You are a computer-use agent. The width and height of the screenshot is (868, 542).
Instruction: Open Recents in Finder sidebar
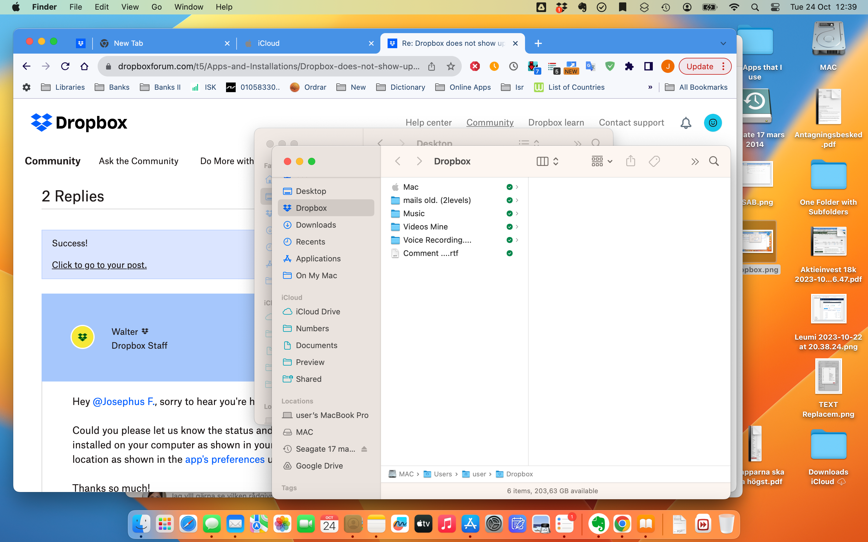tap(326, 241)
